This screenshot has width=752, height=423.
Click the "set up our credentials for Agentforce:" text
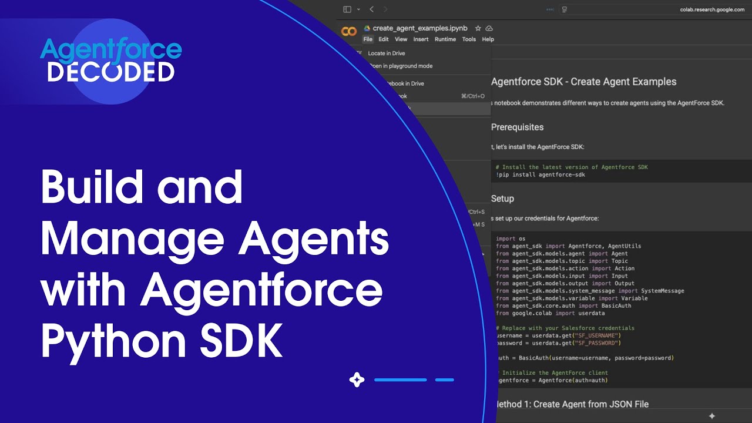[546, 219]
